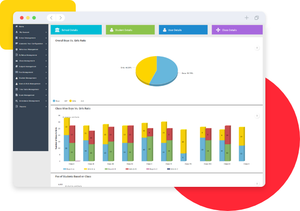Image resolution: width=300 pixels, height=211 pixels.
Task: Click the Class Details arrows icon
Action: [218, 30]
